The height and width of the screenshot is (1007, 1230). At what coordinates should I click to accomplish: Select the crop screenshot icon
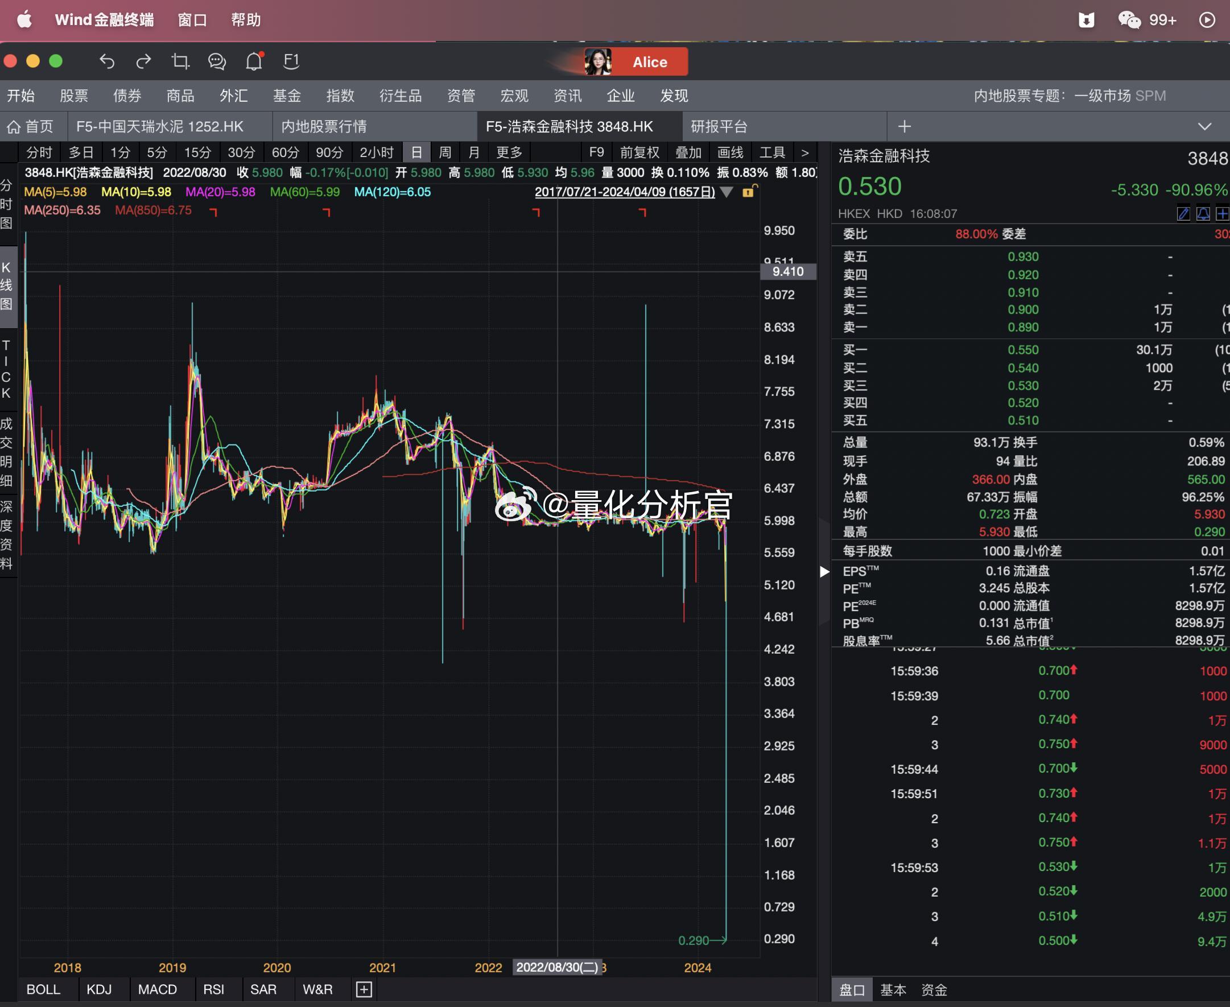tap(180, 61)
